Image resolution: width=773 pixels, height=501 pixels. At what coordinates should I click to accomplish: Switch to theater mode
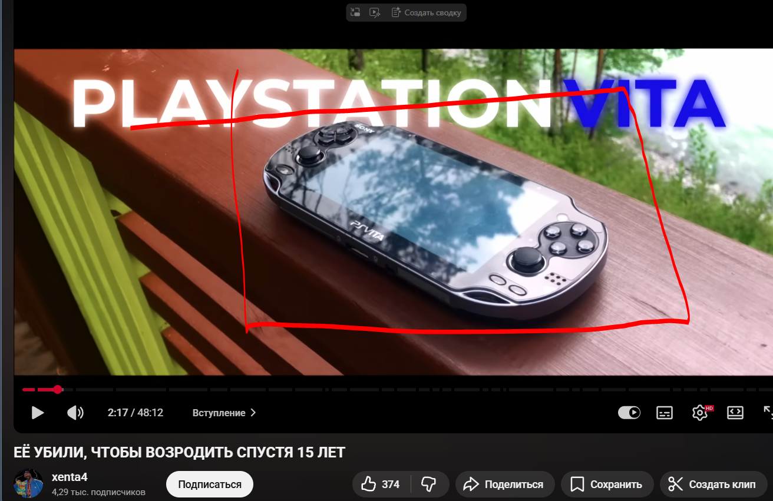click(x=735, y=413)
